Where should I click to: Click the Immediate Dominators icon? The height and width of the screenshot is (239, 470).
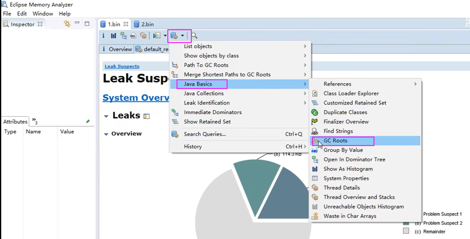click(175, 112)
